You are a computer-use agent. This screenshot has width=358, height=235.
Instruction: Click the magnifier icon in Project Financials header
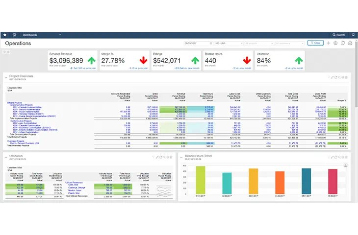click(x=339, y=77)
